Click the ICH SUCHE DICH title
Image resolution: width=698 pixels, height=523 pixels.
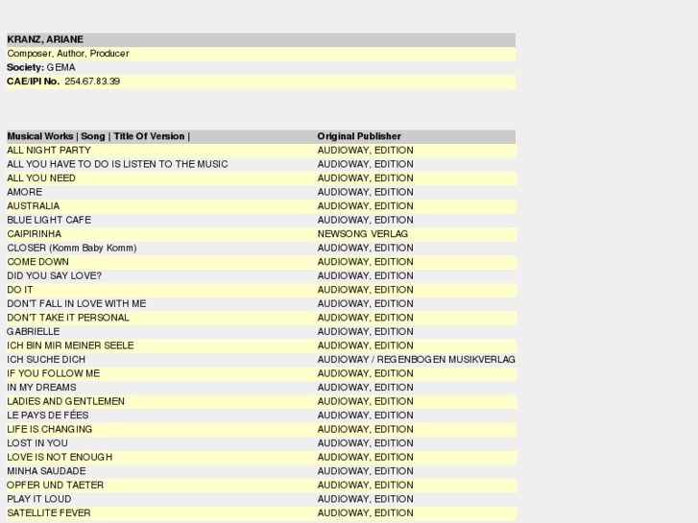click(46, 360)
